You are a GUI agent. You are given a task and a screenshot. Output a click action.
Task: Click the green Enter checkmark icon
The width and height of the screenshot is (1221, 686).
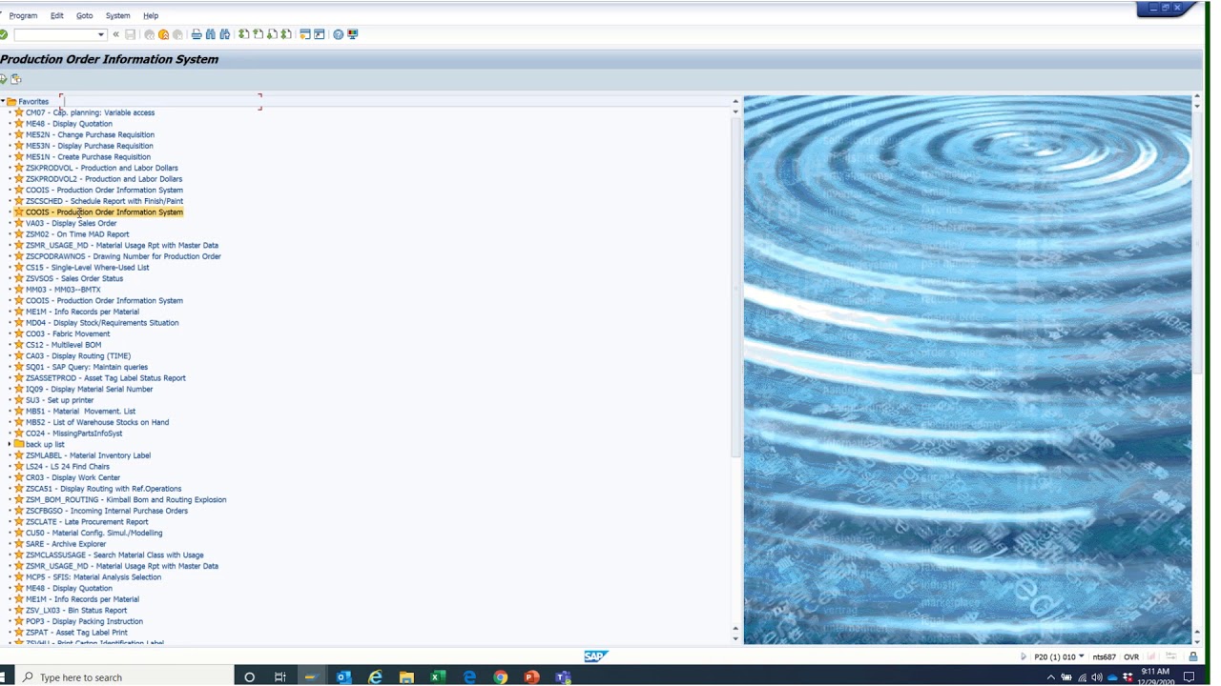(x=4, y=34)
